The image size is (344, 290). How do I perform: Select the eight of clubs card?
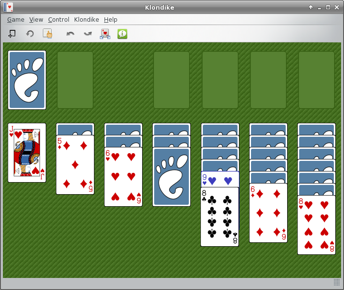pos(220,217)
